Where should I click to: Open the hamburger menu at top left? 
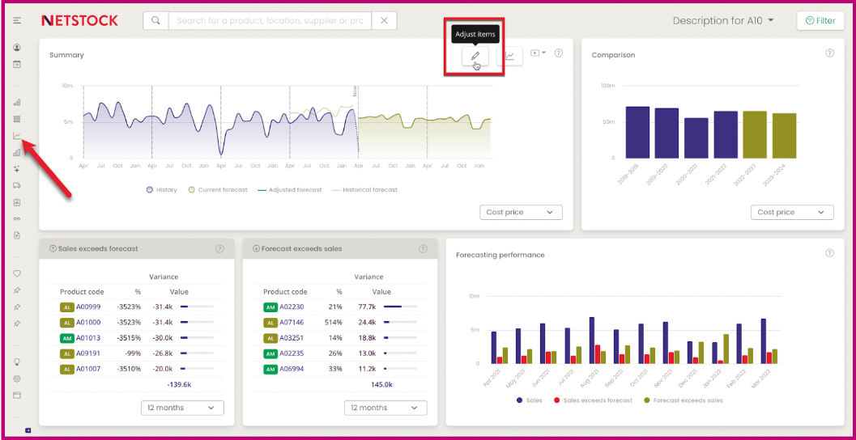17,20
